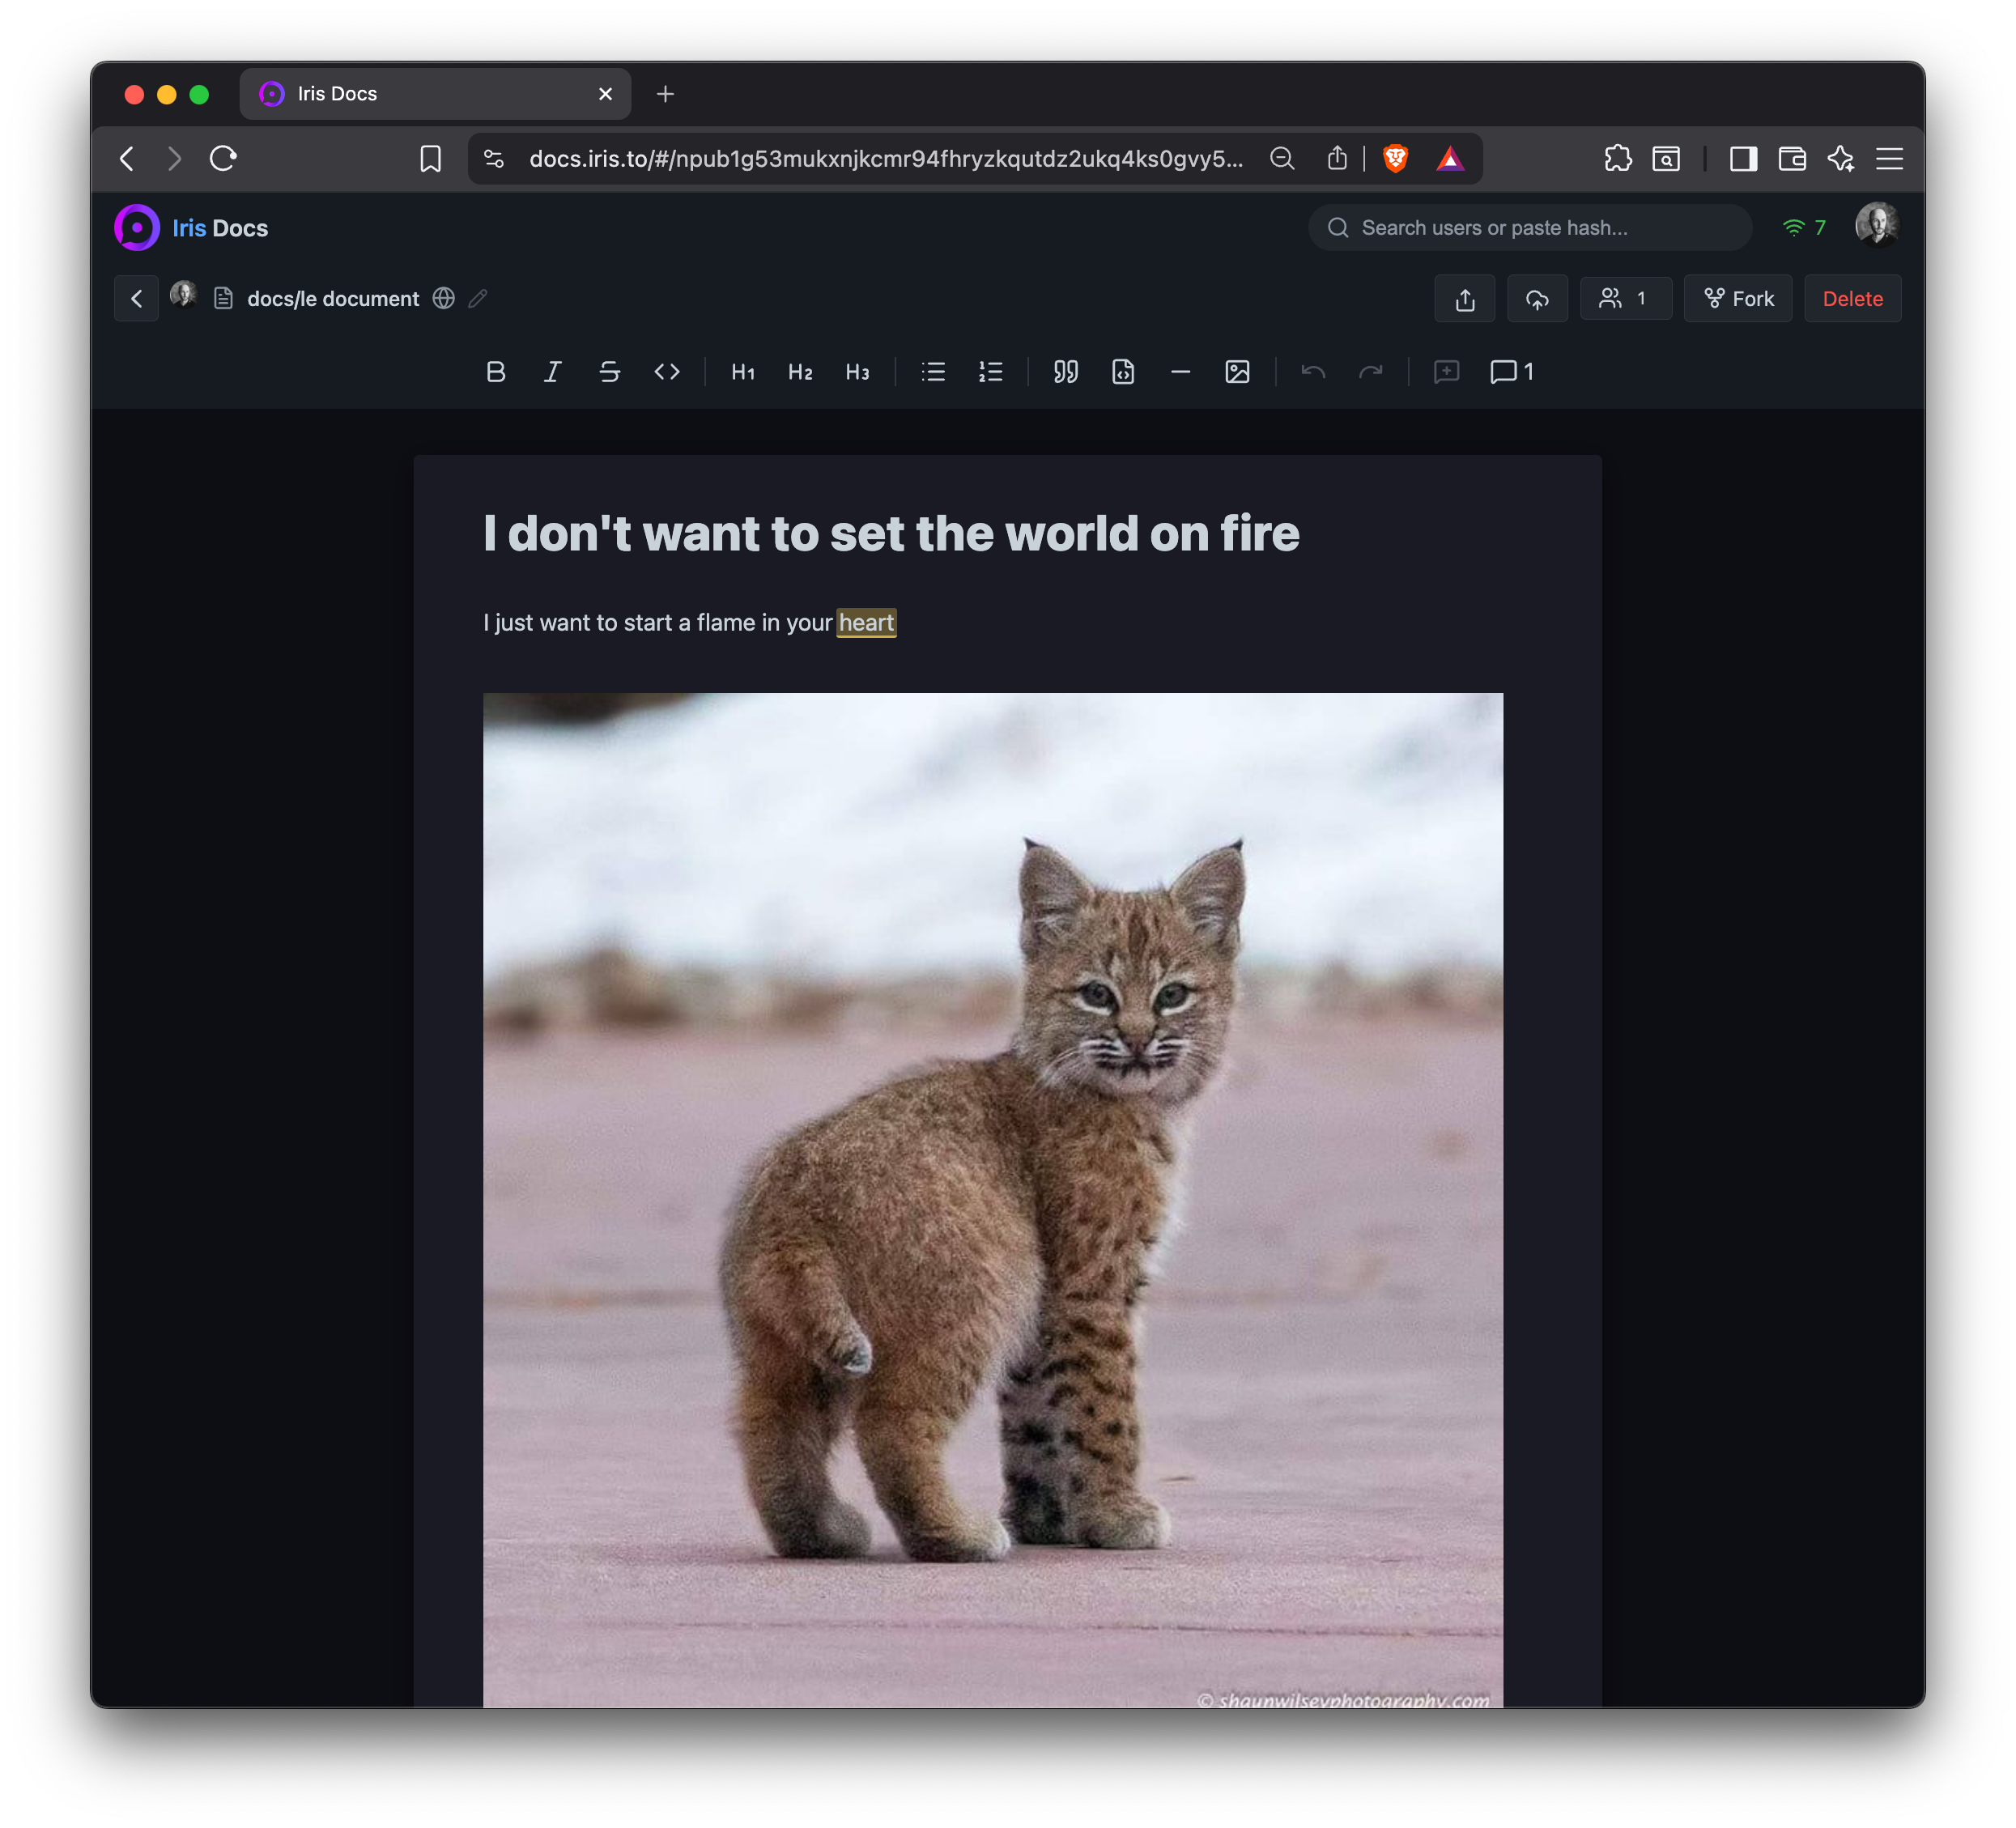Insert a horizontal rule divider
The image size is (2016, 1828).
(1180, 372)
